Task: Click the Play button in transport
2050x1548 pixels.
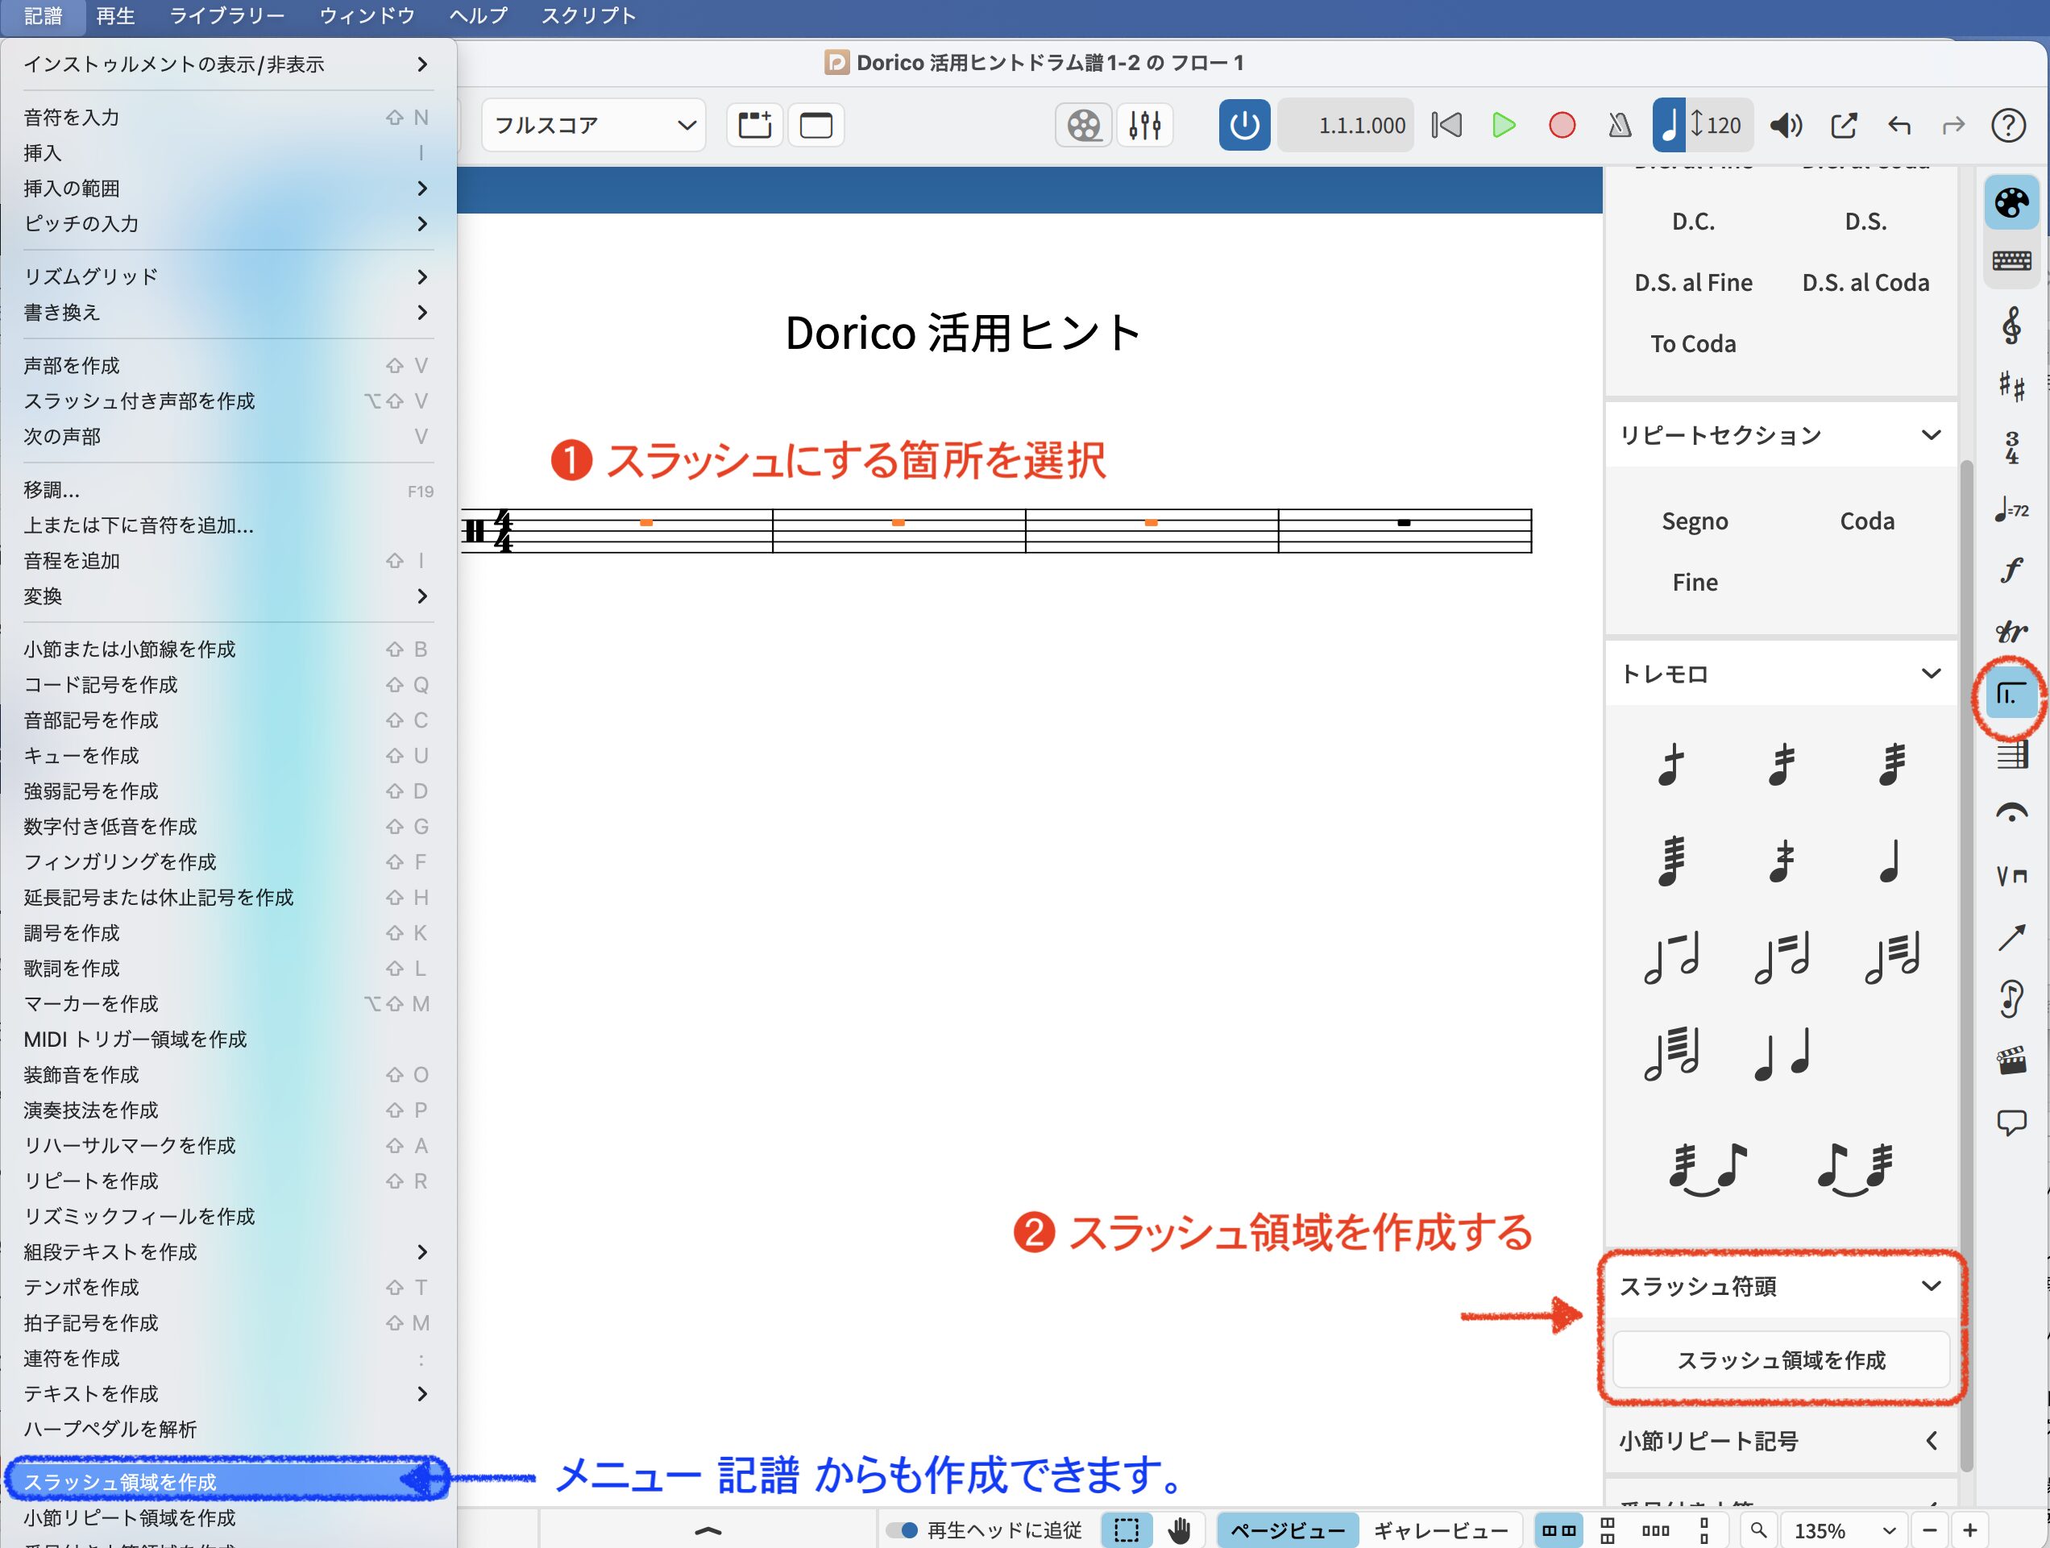Action: click(1503, 125)
